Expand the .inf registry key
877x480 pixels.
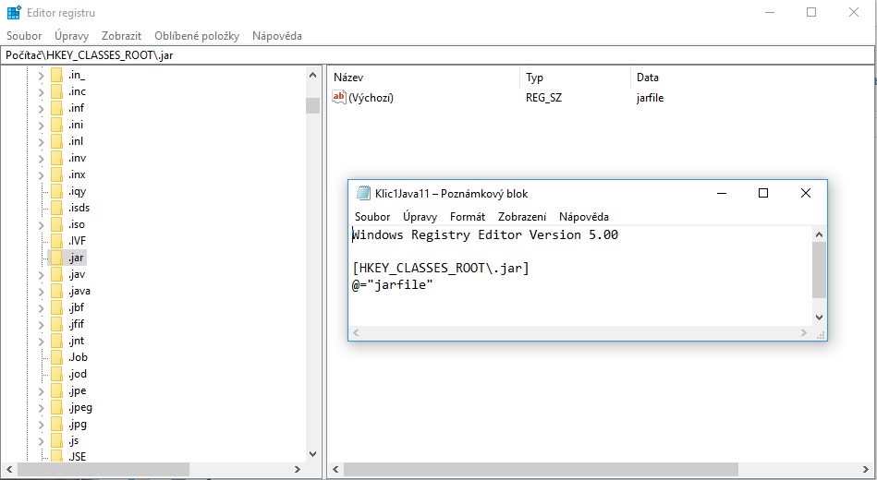pyautogui.click(x=41, y=108)
